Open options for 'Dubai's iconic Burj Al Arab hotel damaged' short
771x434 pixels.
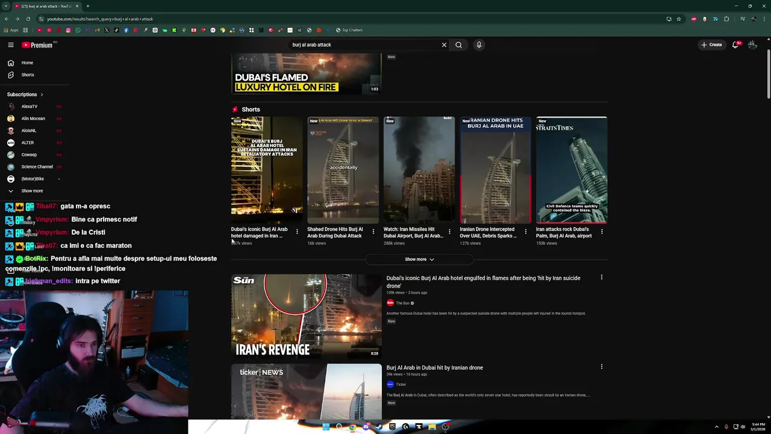pos(297,231)
